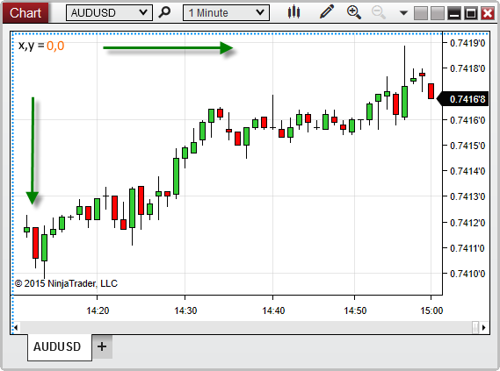Expand the toolbar overflow arrow
The height and width of the screenshot is (371, 500).
click(x=403, y=13)
